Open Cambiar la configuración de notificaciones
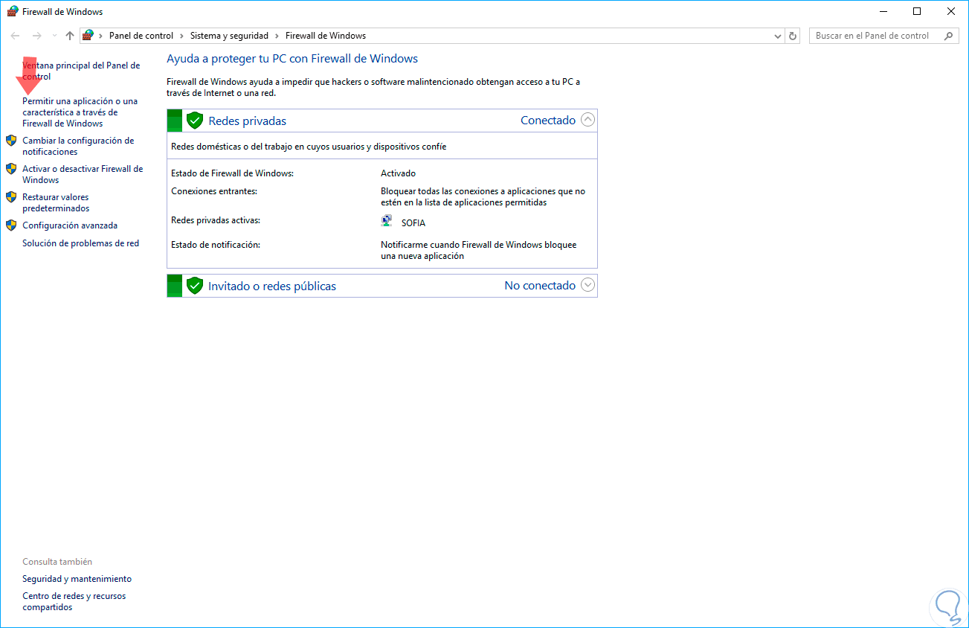Screen dimensions: 969x628 pyautogui.click(x=78, y=146)
